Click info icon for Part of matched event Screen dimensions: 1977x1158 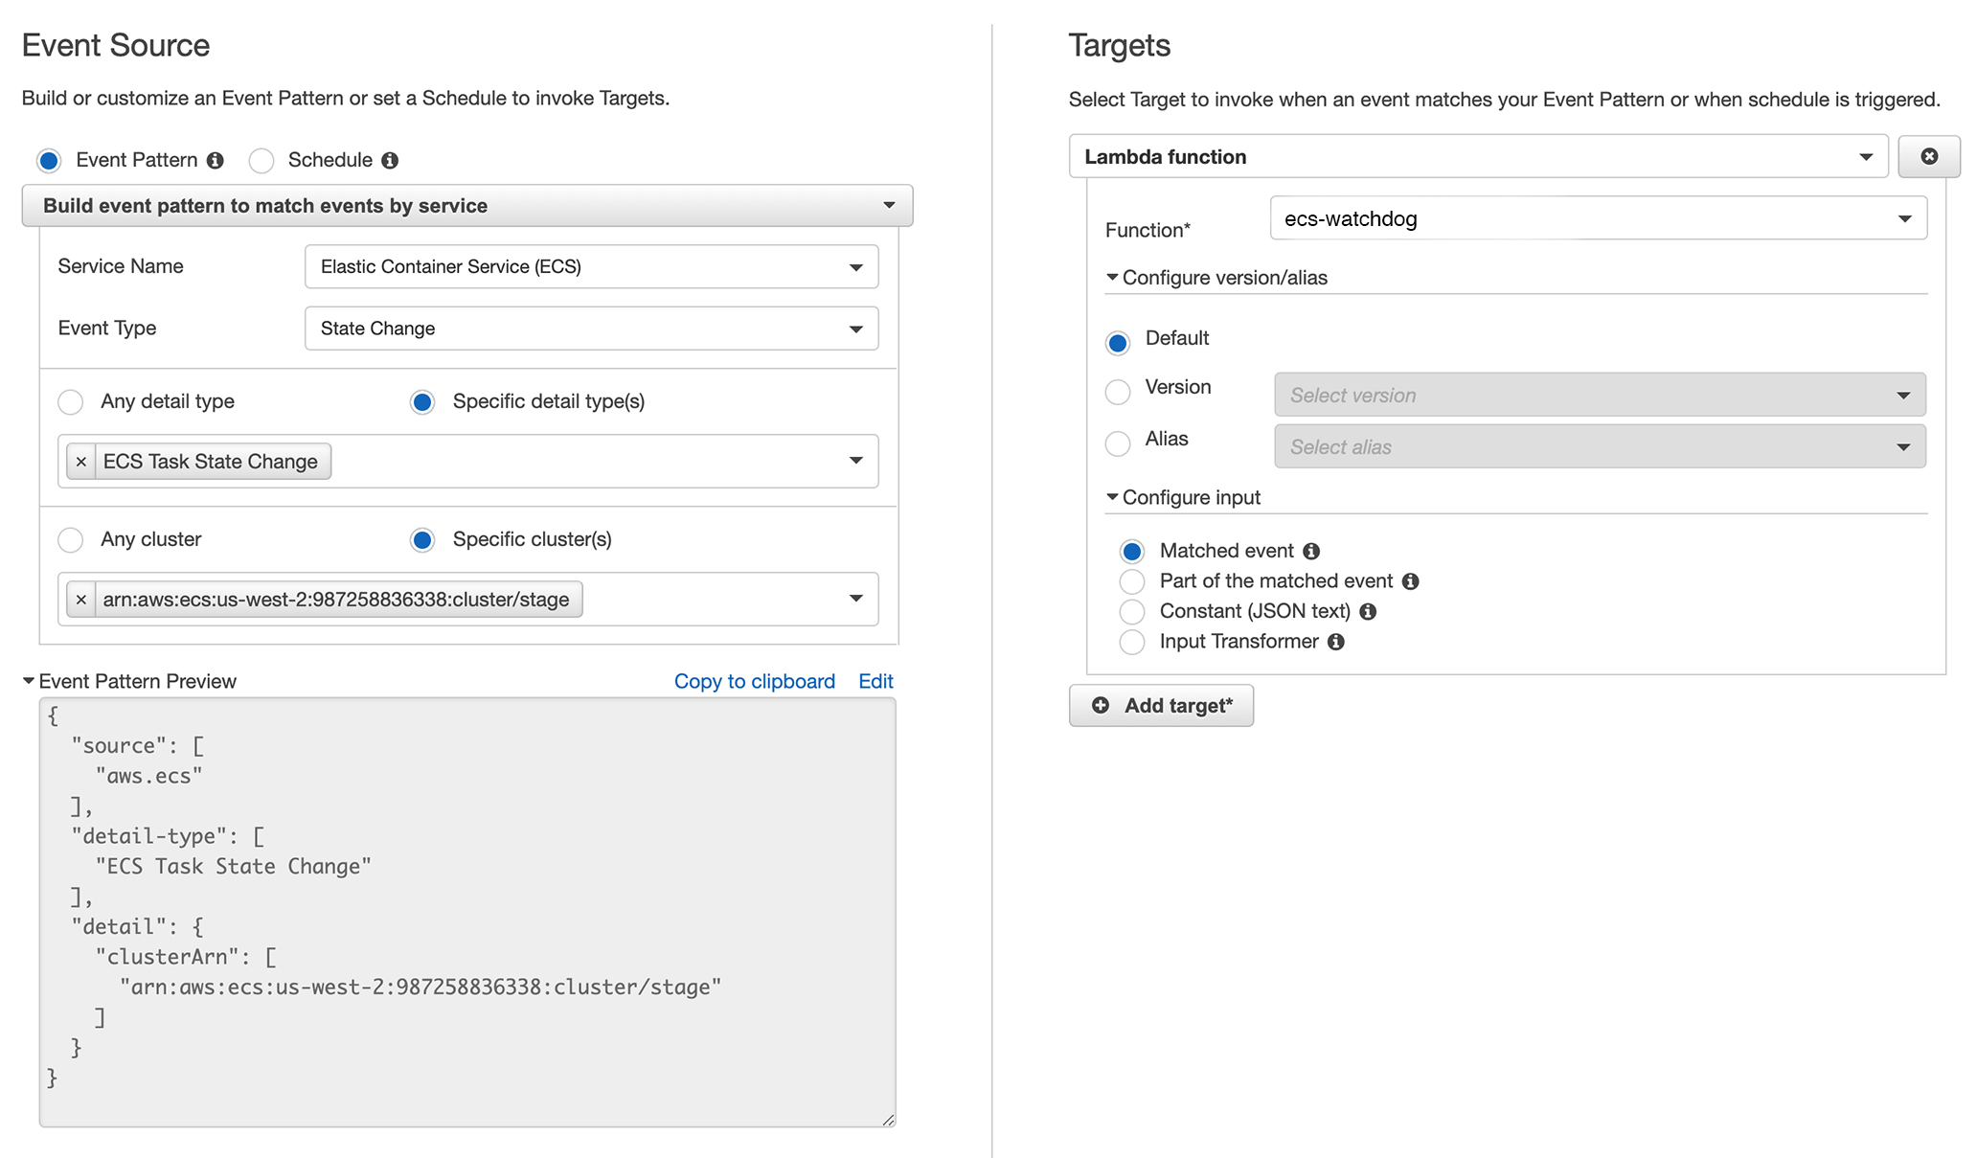pos(1410,581)
